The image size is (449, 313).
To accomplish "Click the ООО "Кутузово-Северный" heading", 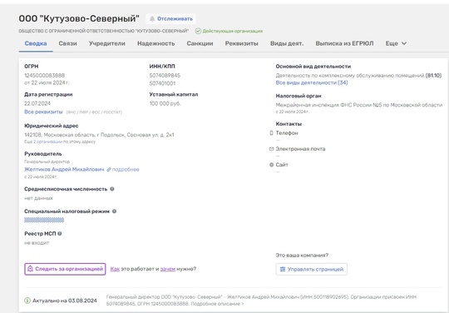I will 79,18.
